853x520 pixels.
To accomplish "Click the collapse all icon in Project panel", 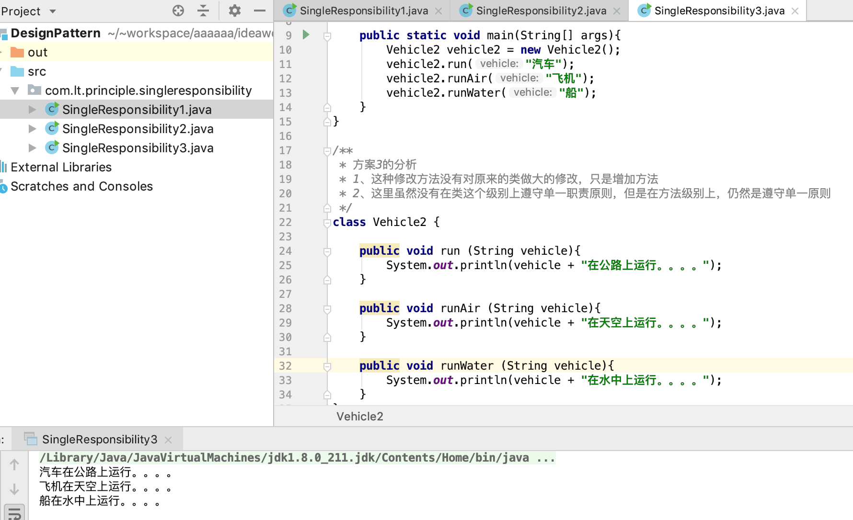I will (203, 11).
